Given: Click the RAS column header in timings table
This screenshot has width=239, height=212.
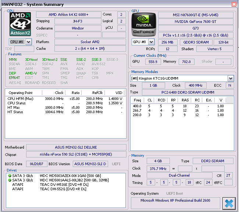Looking at the screenshot, I should (185, 100).
